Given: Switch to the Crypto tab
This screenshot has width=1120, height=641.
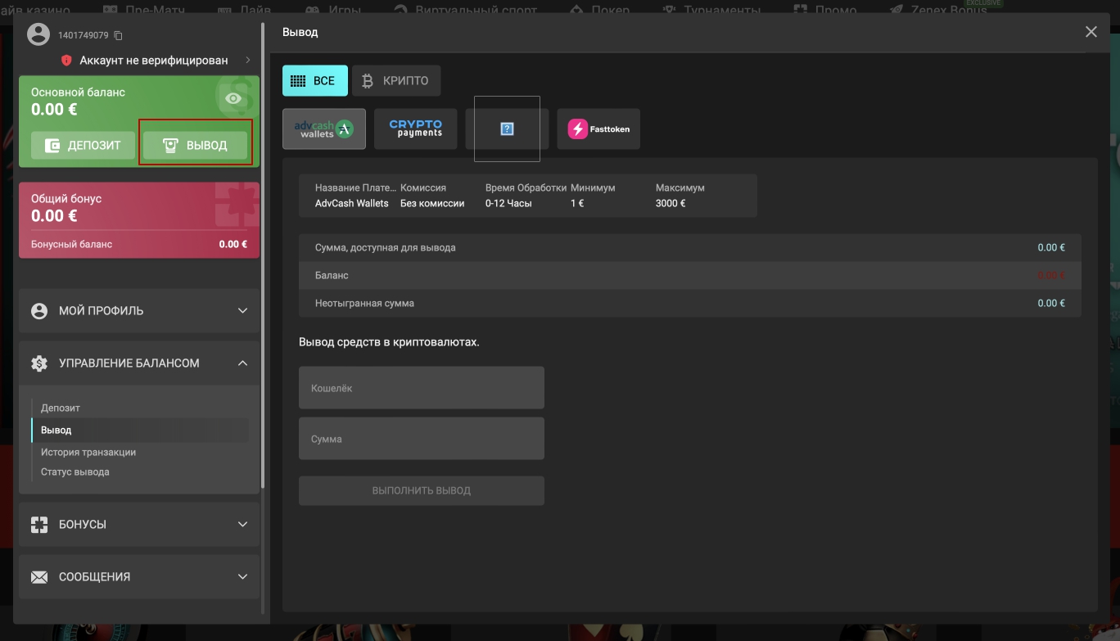Looking at the screenshot, I should pyautogui.click(x=396, y=81).
